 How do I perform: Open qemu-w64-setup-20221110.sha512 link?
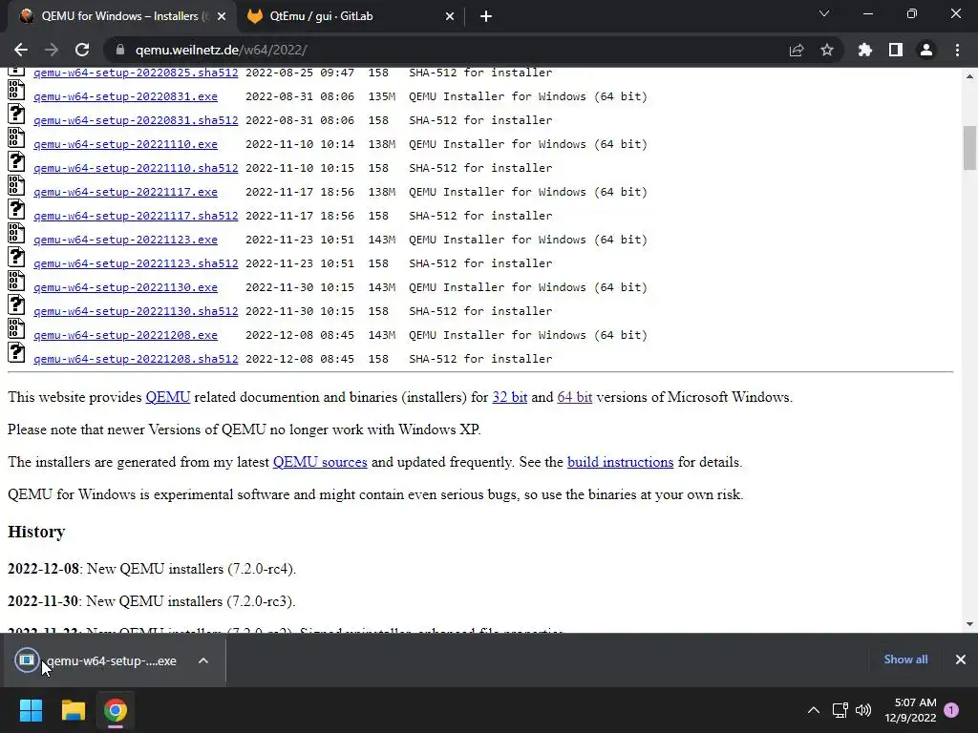pos(136,168)
